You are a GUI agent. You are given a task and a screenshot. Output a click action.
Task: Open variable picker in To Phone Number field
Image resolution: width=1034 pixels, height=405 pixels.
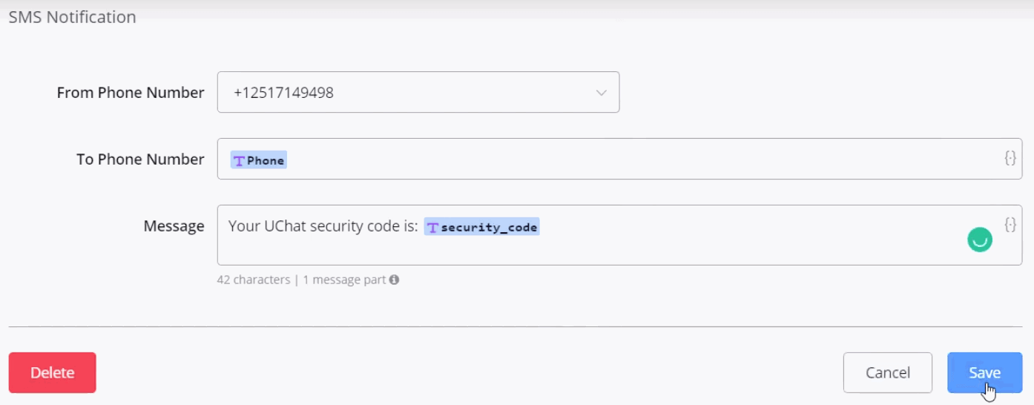point(1010,158)
